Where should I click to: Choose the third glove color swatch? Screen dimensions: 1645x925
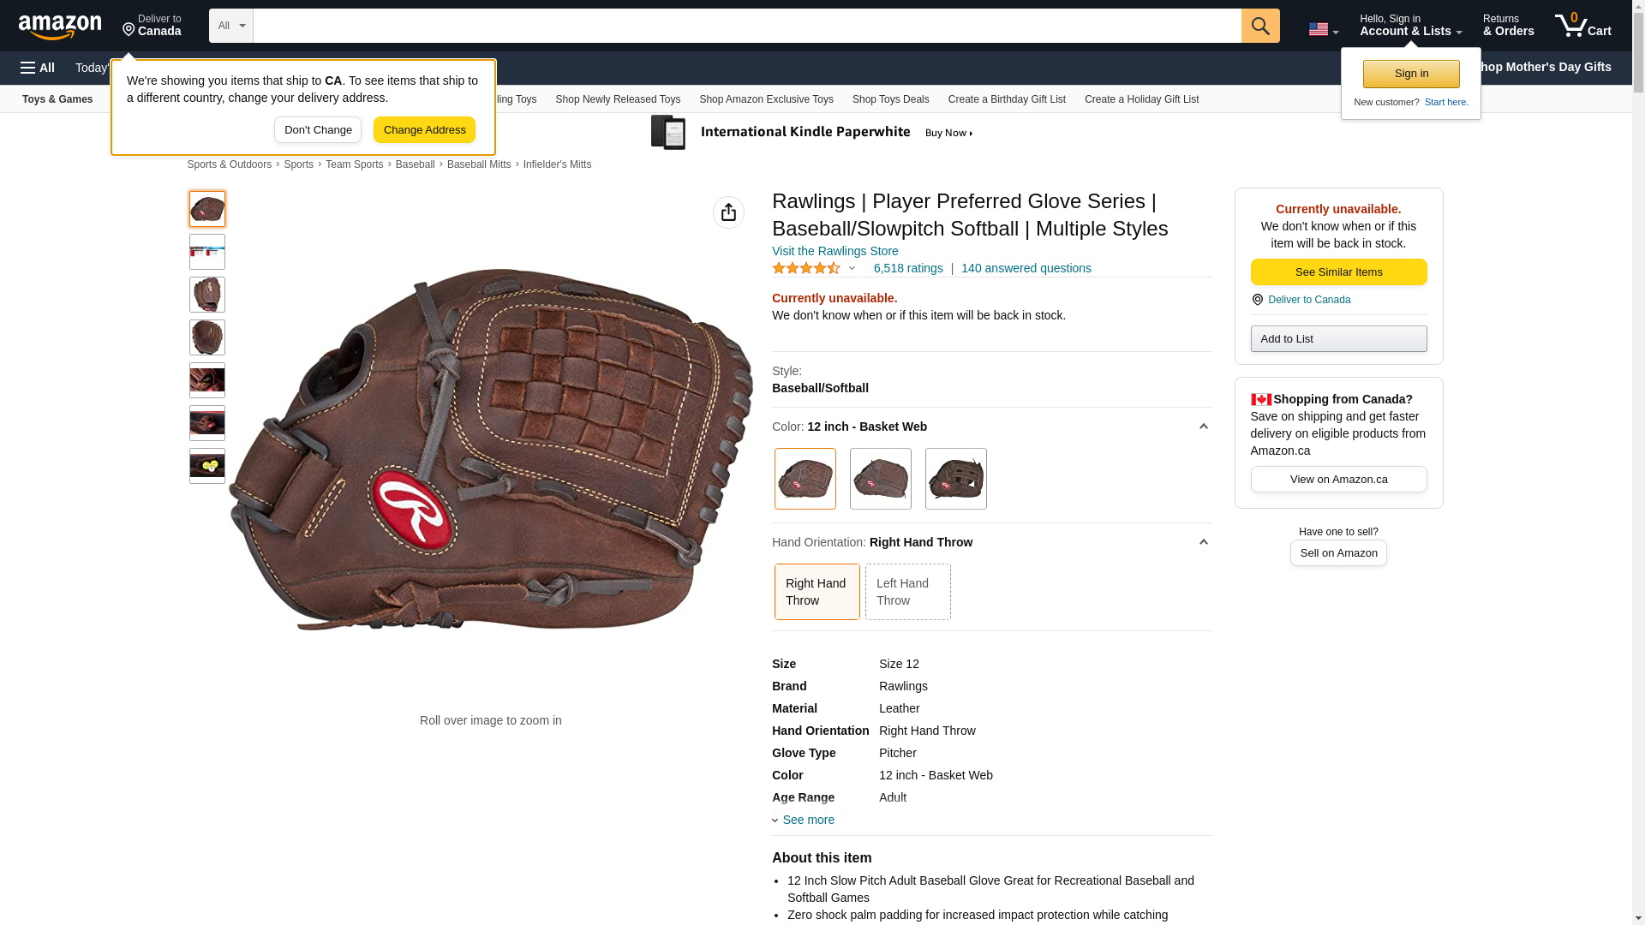[955, 479]
